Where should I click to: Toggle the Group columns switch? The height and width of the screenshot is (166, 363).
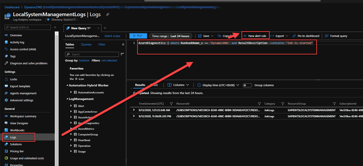coord(247,85)
